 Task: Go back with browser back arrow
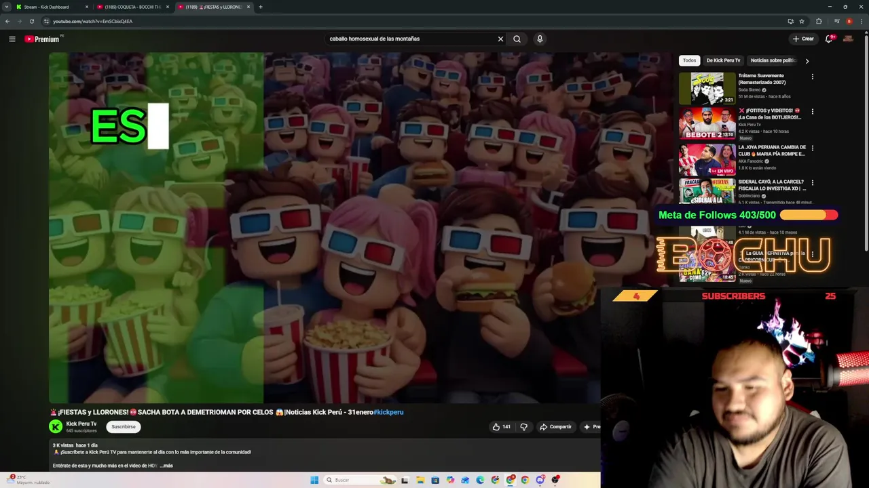coord(7,21)
